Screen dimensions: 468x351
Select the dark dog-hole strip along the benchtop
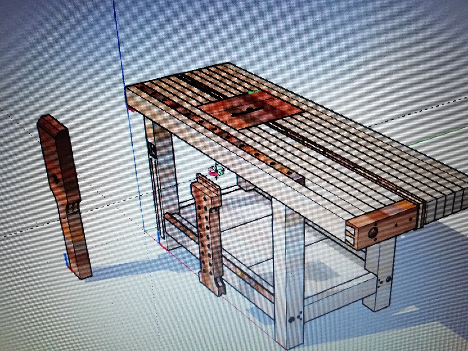(x=220, y=133)
